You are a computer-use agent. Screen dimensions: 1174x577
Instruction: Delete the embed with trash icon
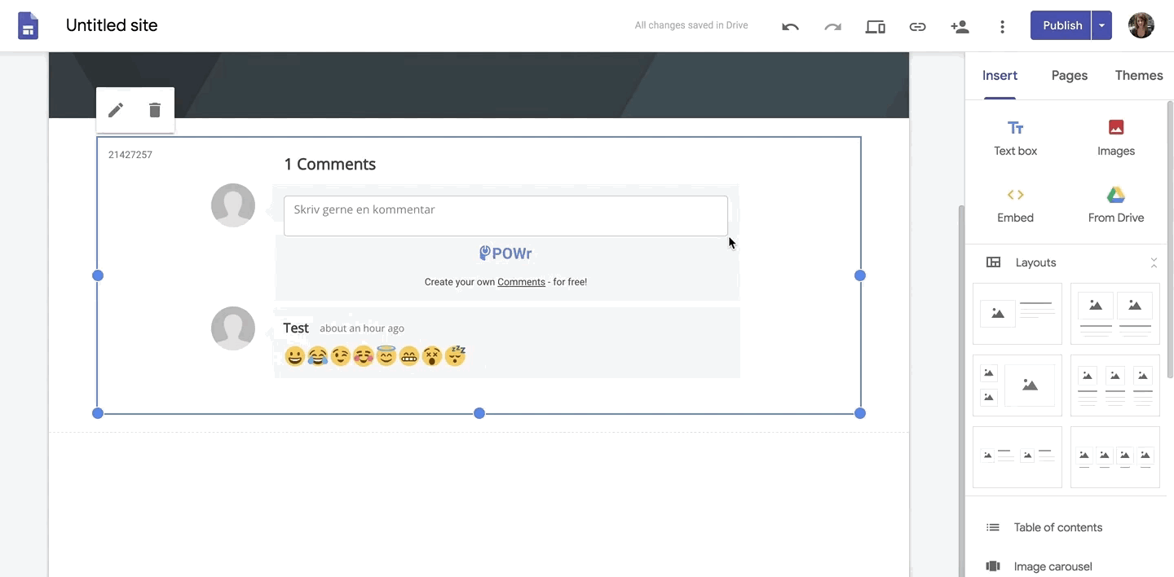point(155,109)
